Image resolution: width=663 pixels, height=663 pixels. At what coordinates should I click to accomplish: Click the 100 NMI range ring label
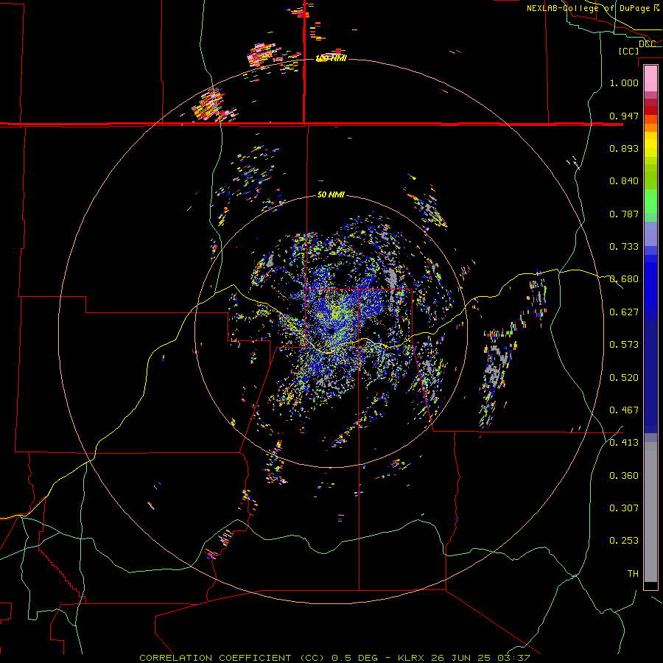point(331,58)
